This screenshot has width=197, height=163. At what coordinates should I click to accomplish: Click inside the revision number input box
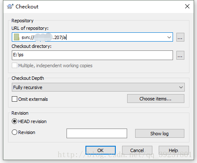97,134
